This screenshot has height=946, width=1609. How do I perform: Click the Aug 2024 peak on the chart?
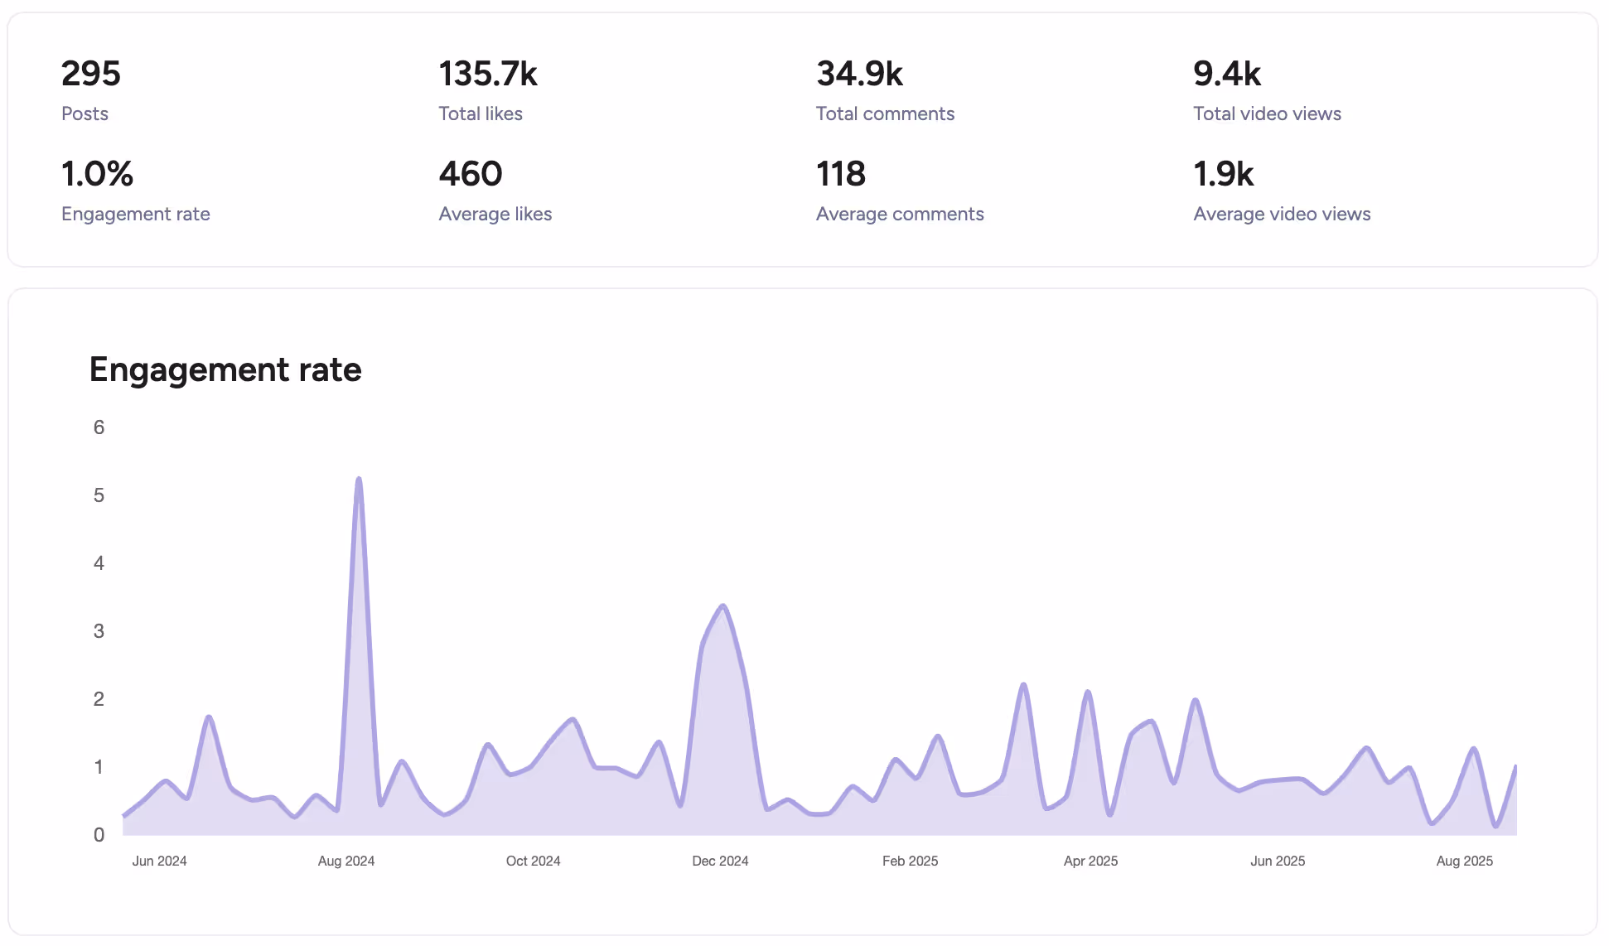pos(359,480)
